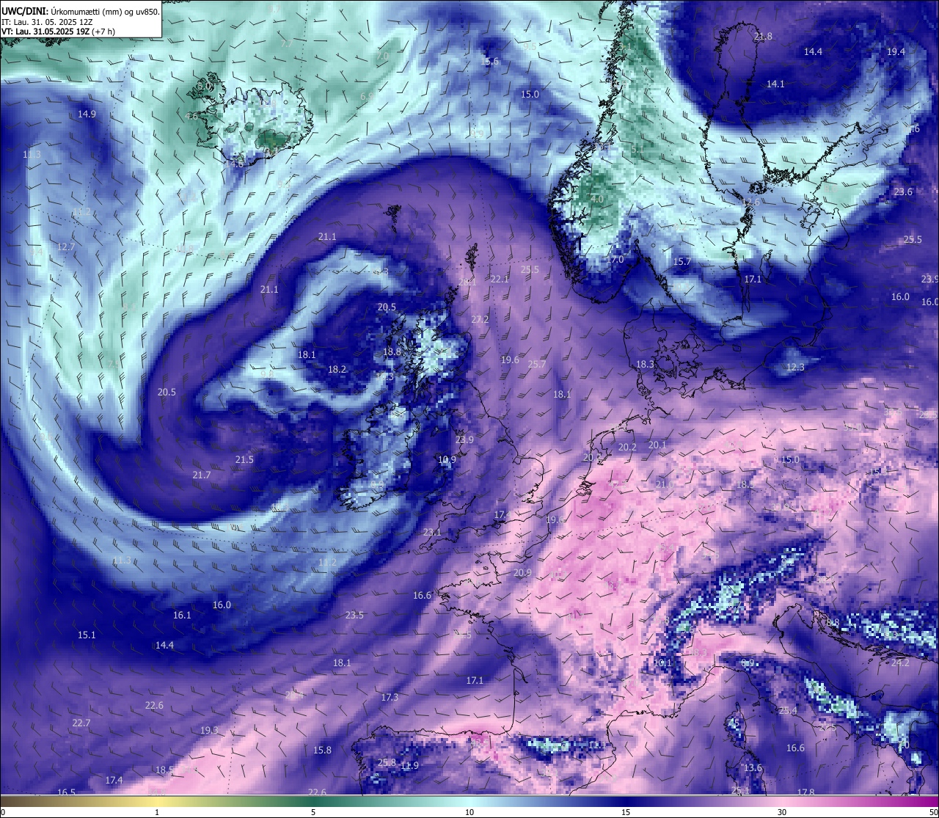Click the UWC/DINI map title text
Screen dimensions: 939x818
click(80, 11)
